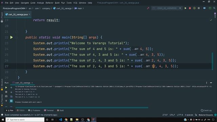Open the 4: Run tool window button
The height and width of the screenshot is (122, 217).
[x=10, y=110]
